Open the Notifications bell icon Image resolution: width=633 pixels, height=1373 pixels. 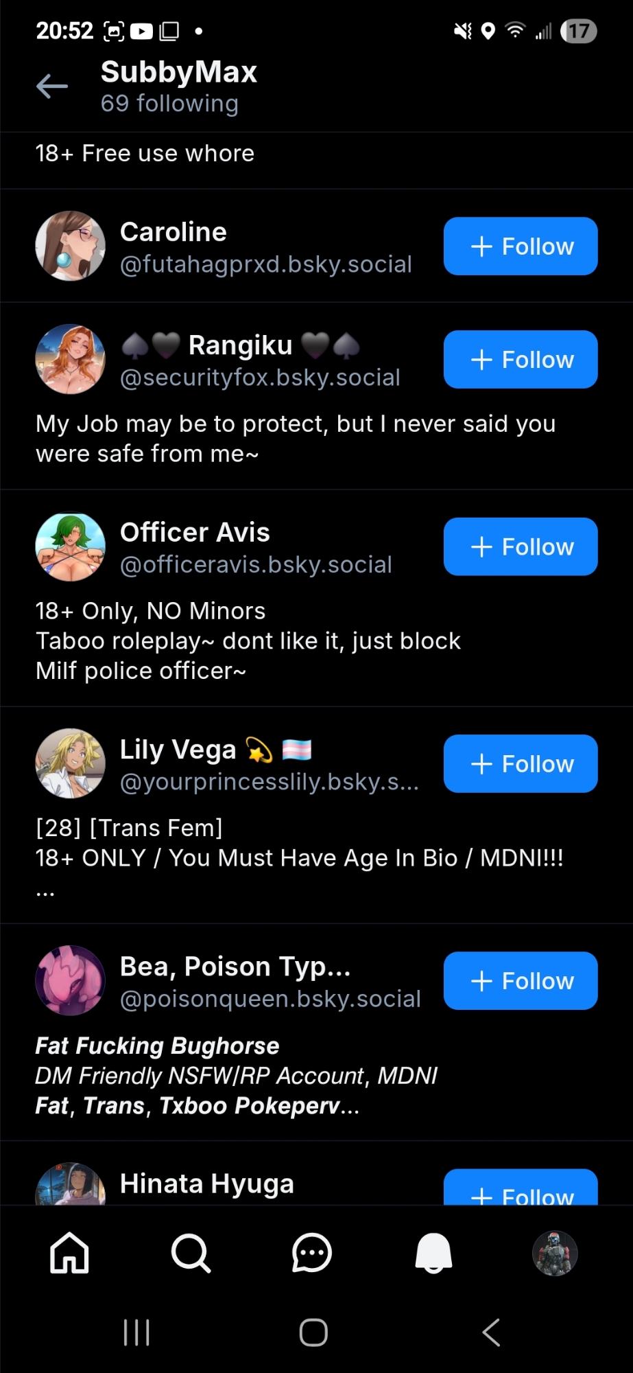click(x=433, y=1253)
